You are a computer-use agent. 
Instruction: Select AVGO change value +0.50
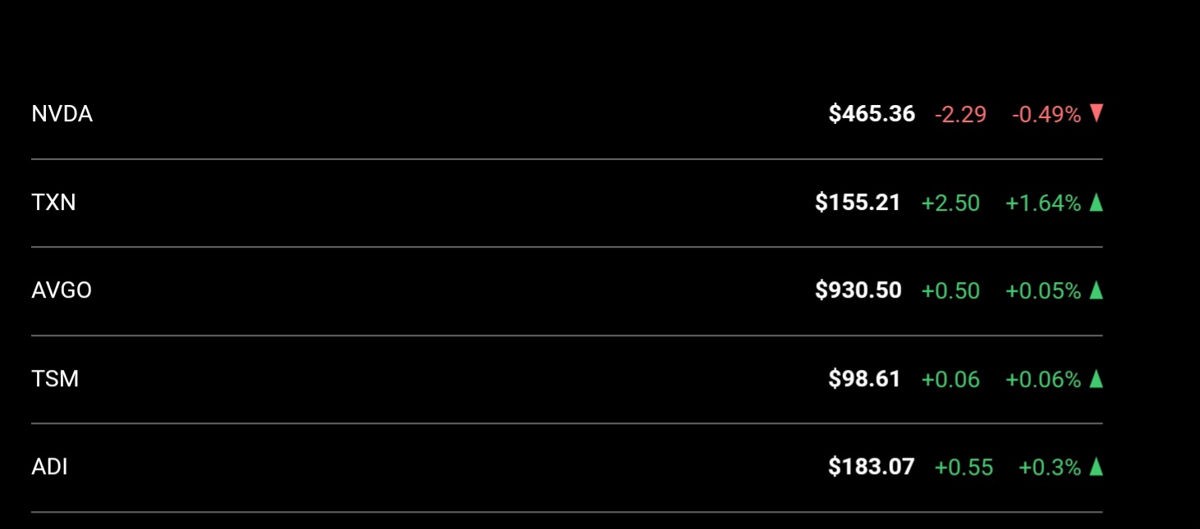tap(950, 291)
